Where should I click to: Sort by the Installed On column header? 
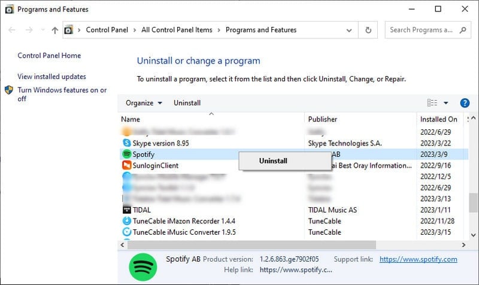click(438, 119)
